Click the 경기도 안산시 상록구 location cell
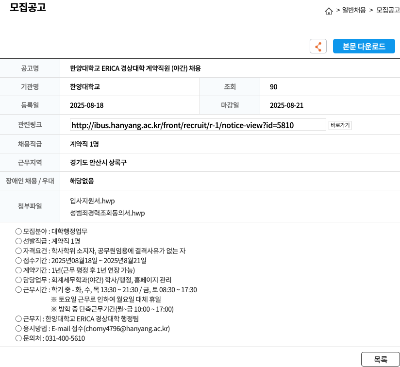This screenshot has height=367, width=400. click(x=98, y=163)
